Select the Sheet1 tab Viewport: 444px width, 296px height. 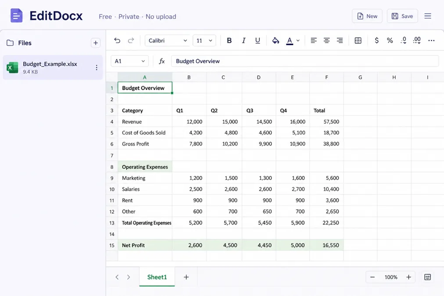(x=157, y=277)
